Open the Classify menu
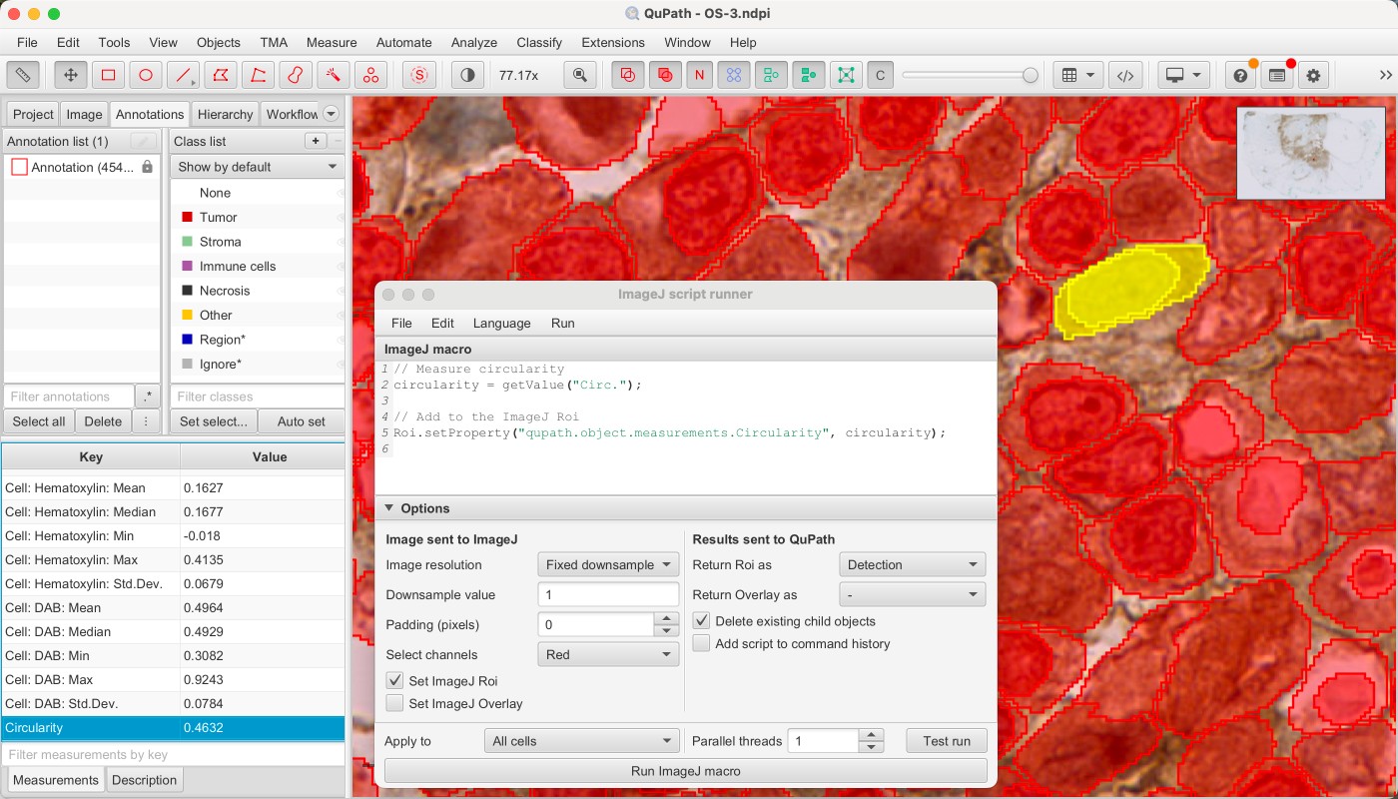The height and width of the screenshot is (799, 1398). [539, 42]
